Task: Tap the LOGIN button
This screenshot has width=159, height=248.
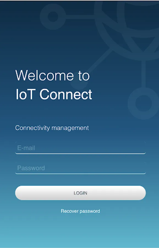Action: (x=80, y=193)
